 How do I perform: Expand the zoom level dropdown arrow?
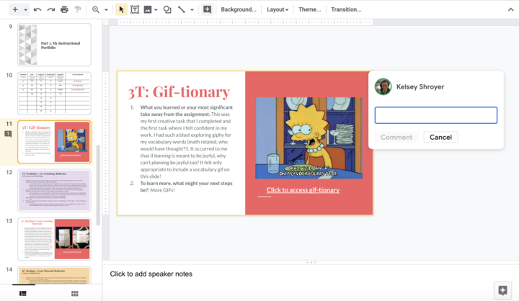[x=106, y=10]
